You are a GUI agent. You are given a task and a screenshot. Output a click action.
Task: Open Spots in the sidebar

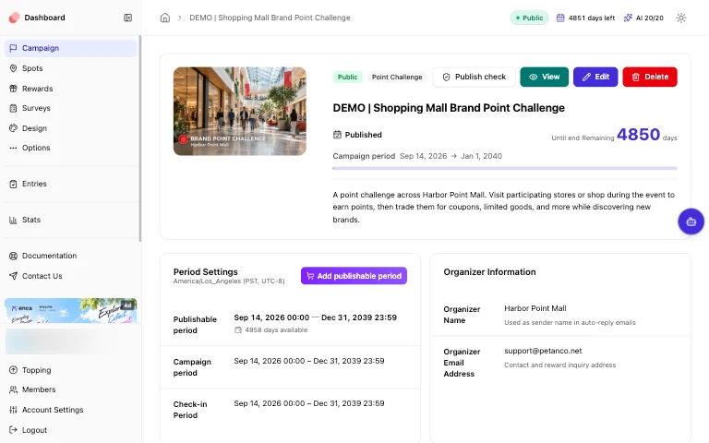click(x=70, y=68)
